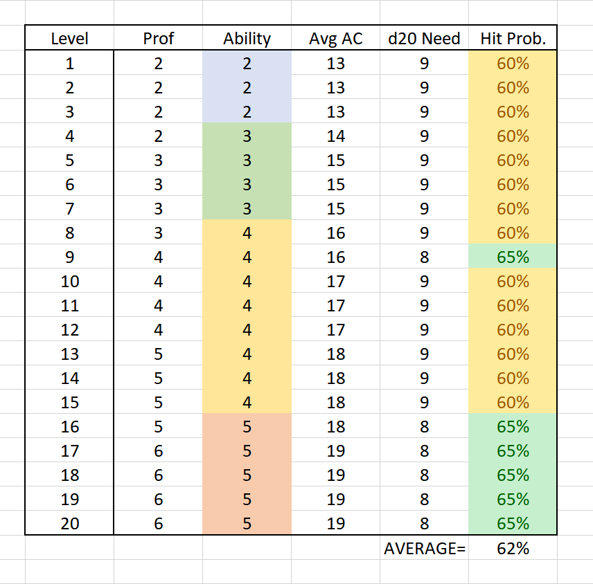Select the green Ability cell in Level 5 row

point(247,161)
